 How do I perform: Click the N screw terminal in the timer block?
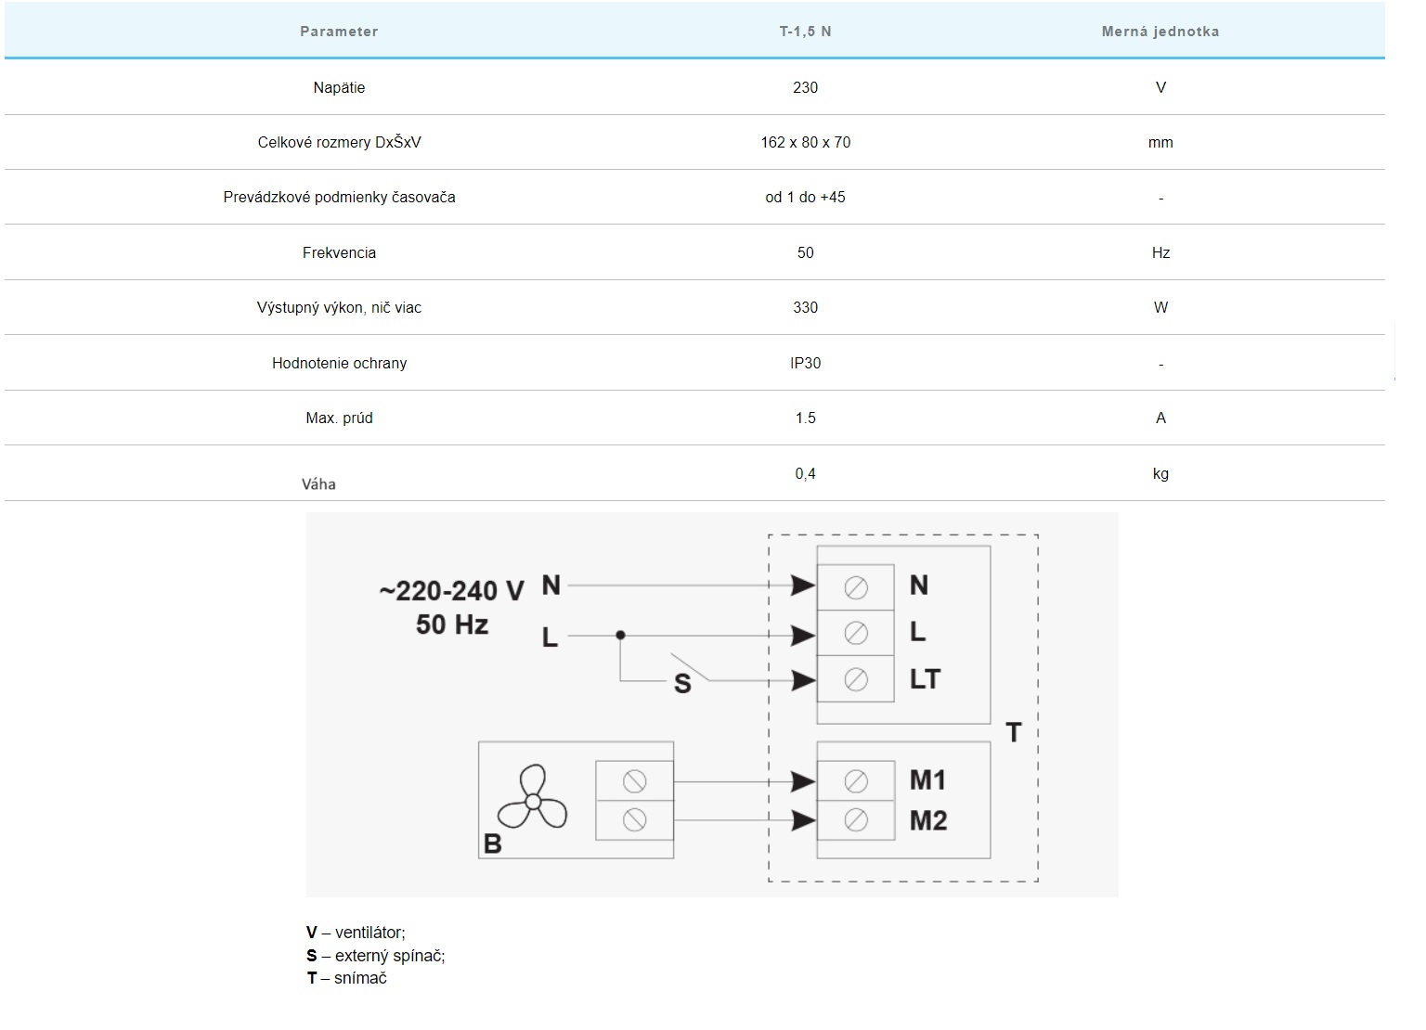(x=856, y=586)
